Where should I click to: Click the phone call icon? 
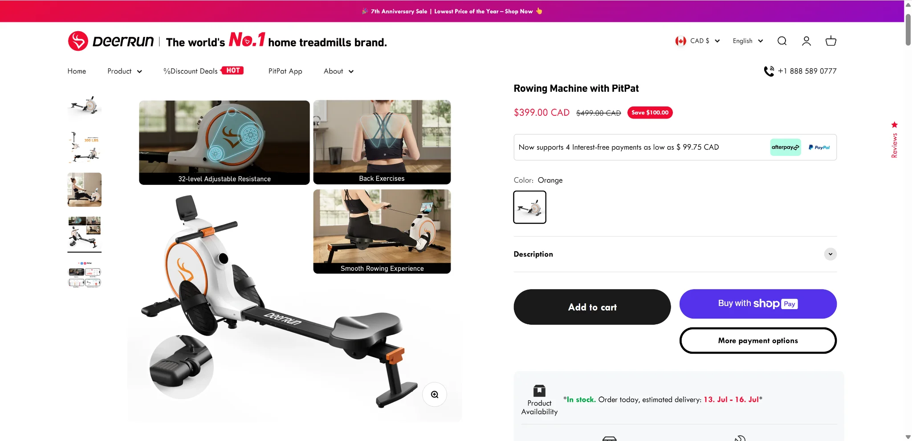tap(769, 71)
